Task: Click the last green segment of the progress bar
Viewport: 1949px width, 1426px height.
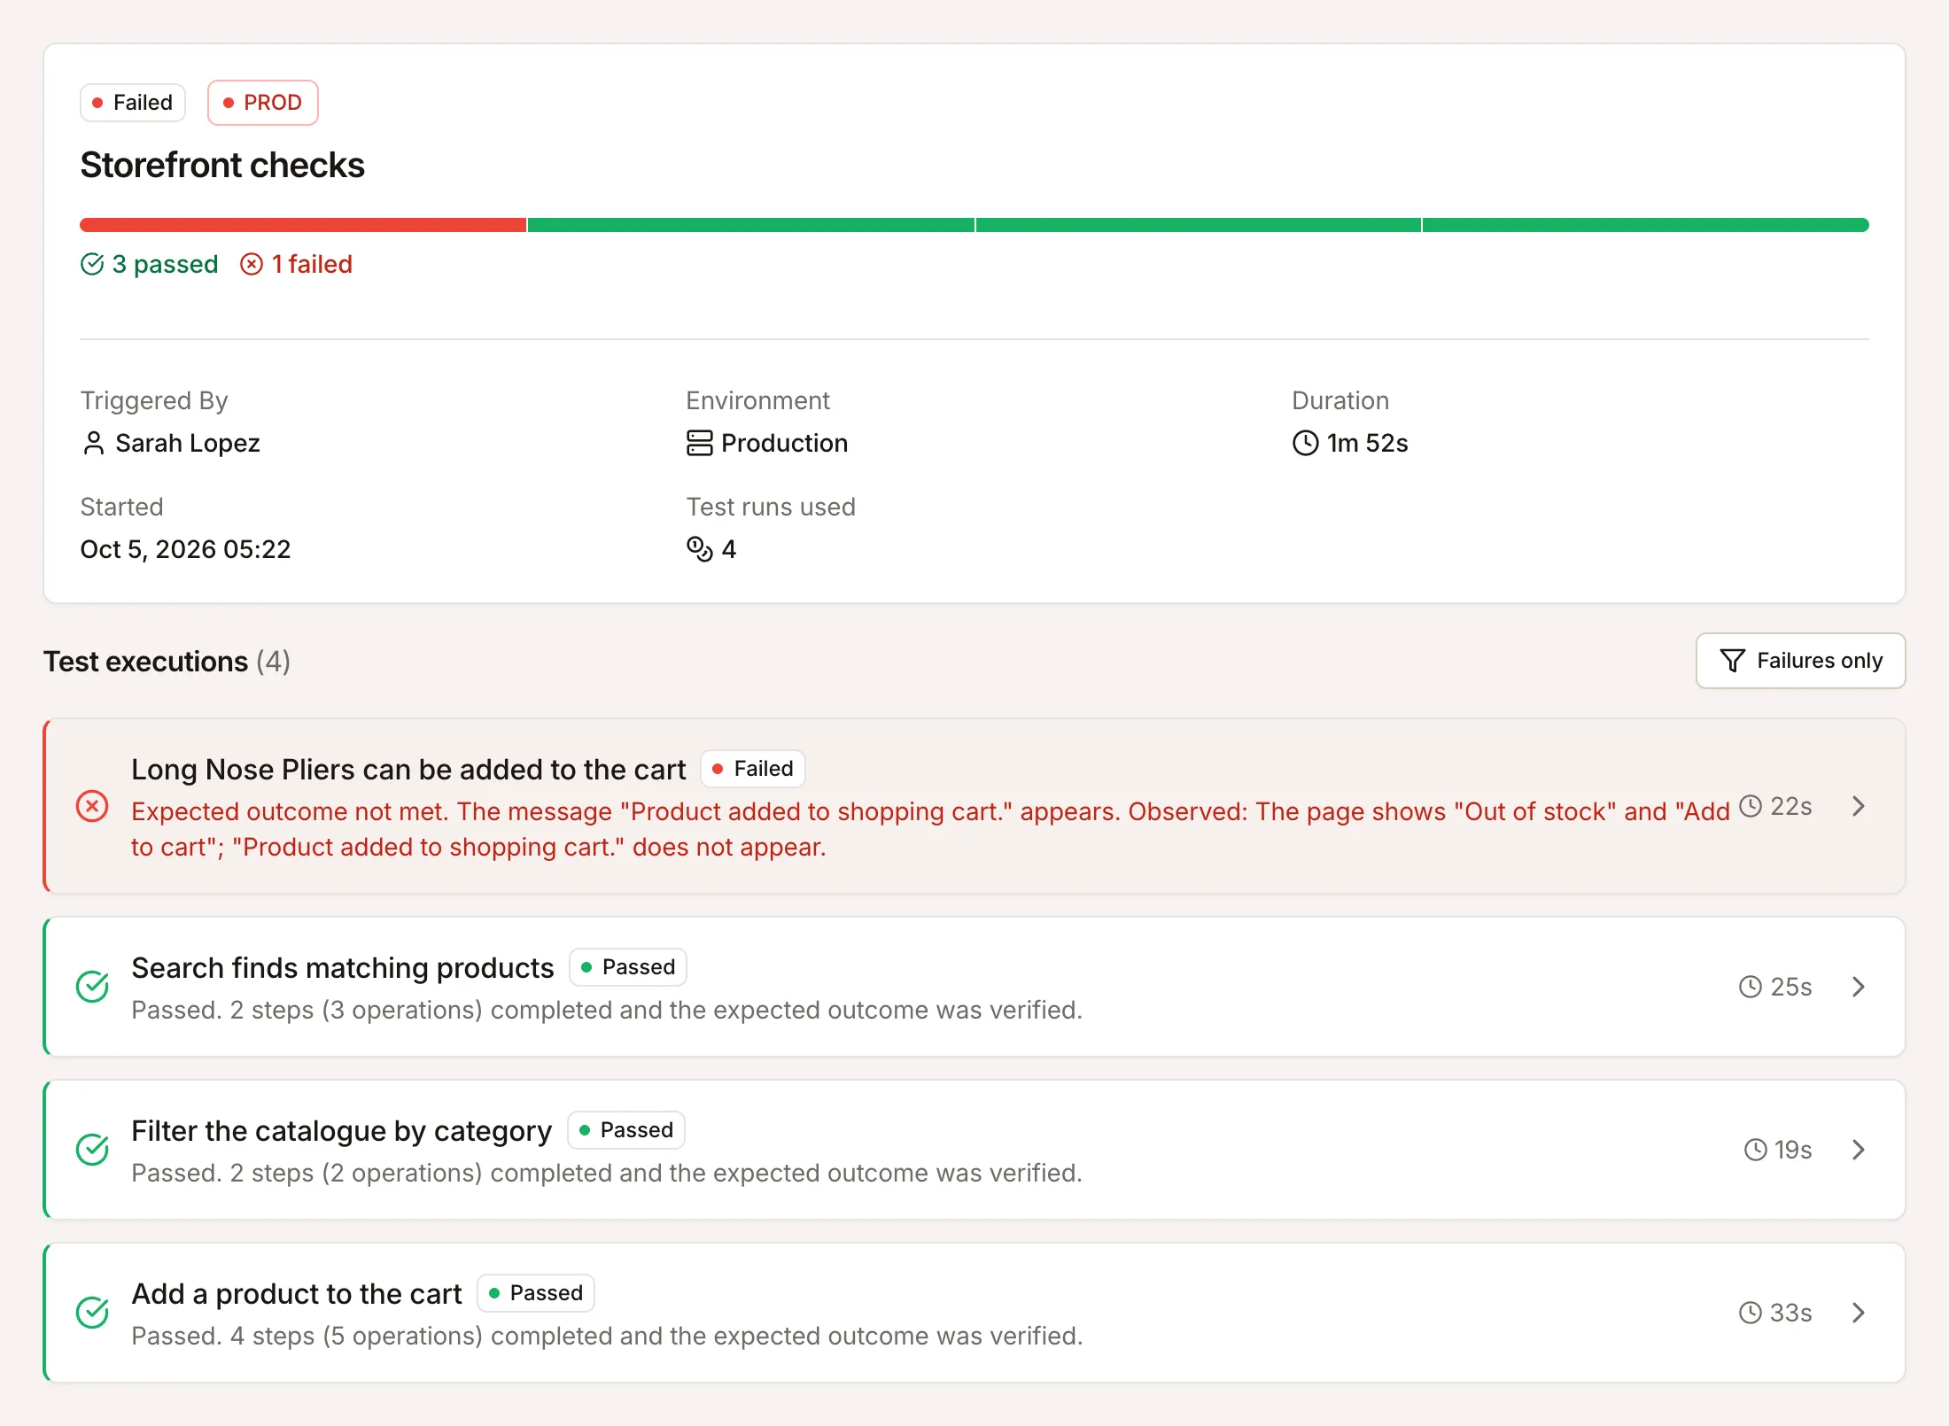Action: [1646, 225]
